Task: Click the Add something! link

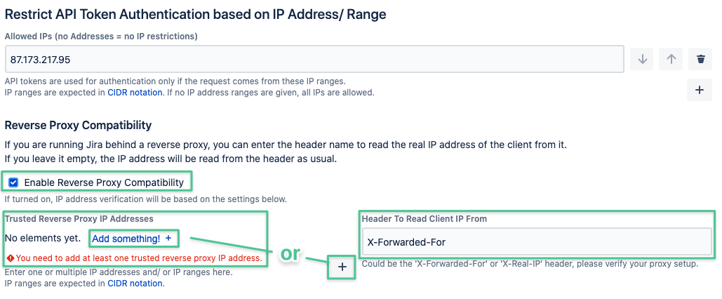Action: point(126,239)
